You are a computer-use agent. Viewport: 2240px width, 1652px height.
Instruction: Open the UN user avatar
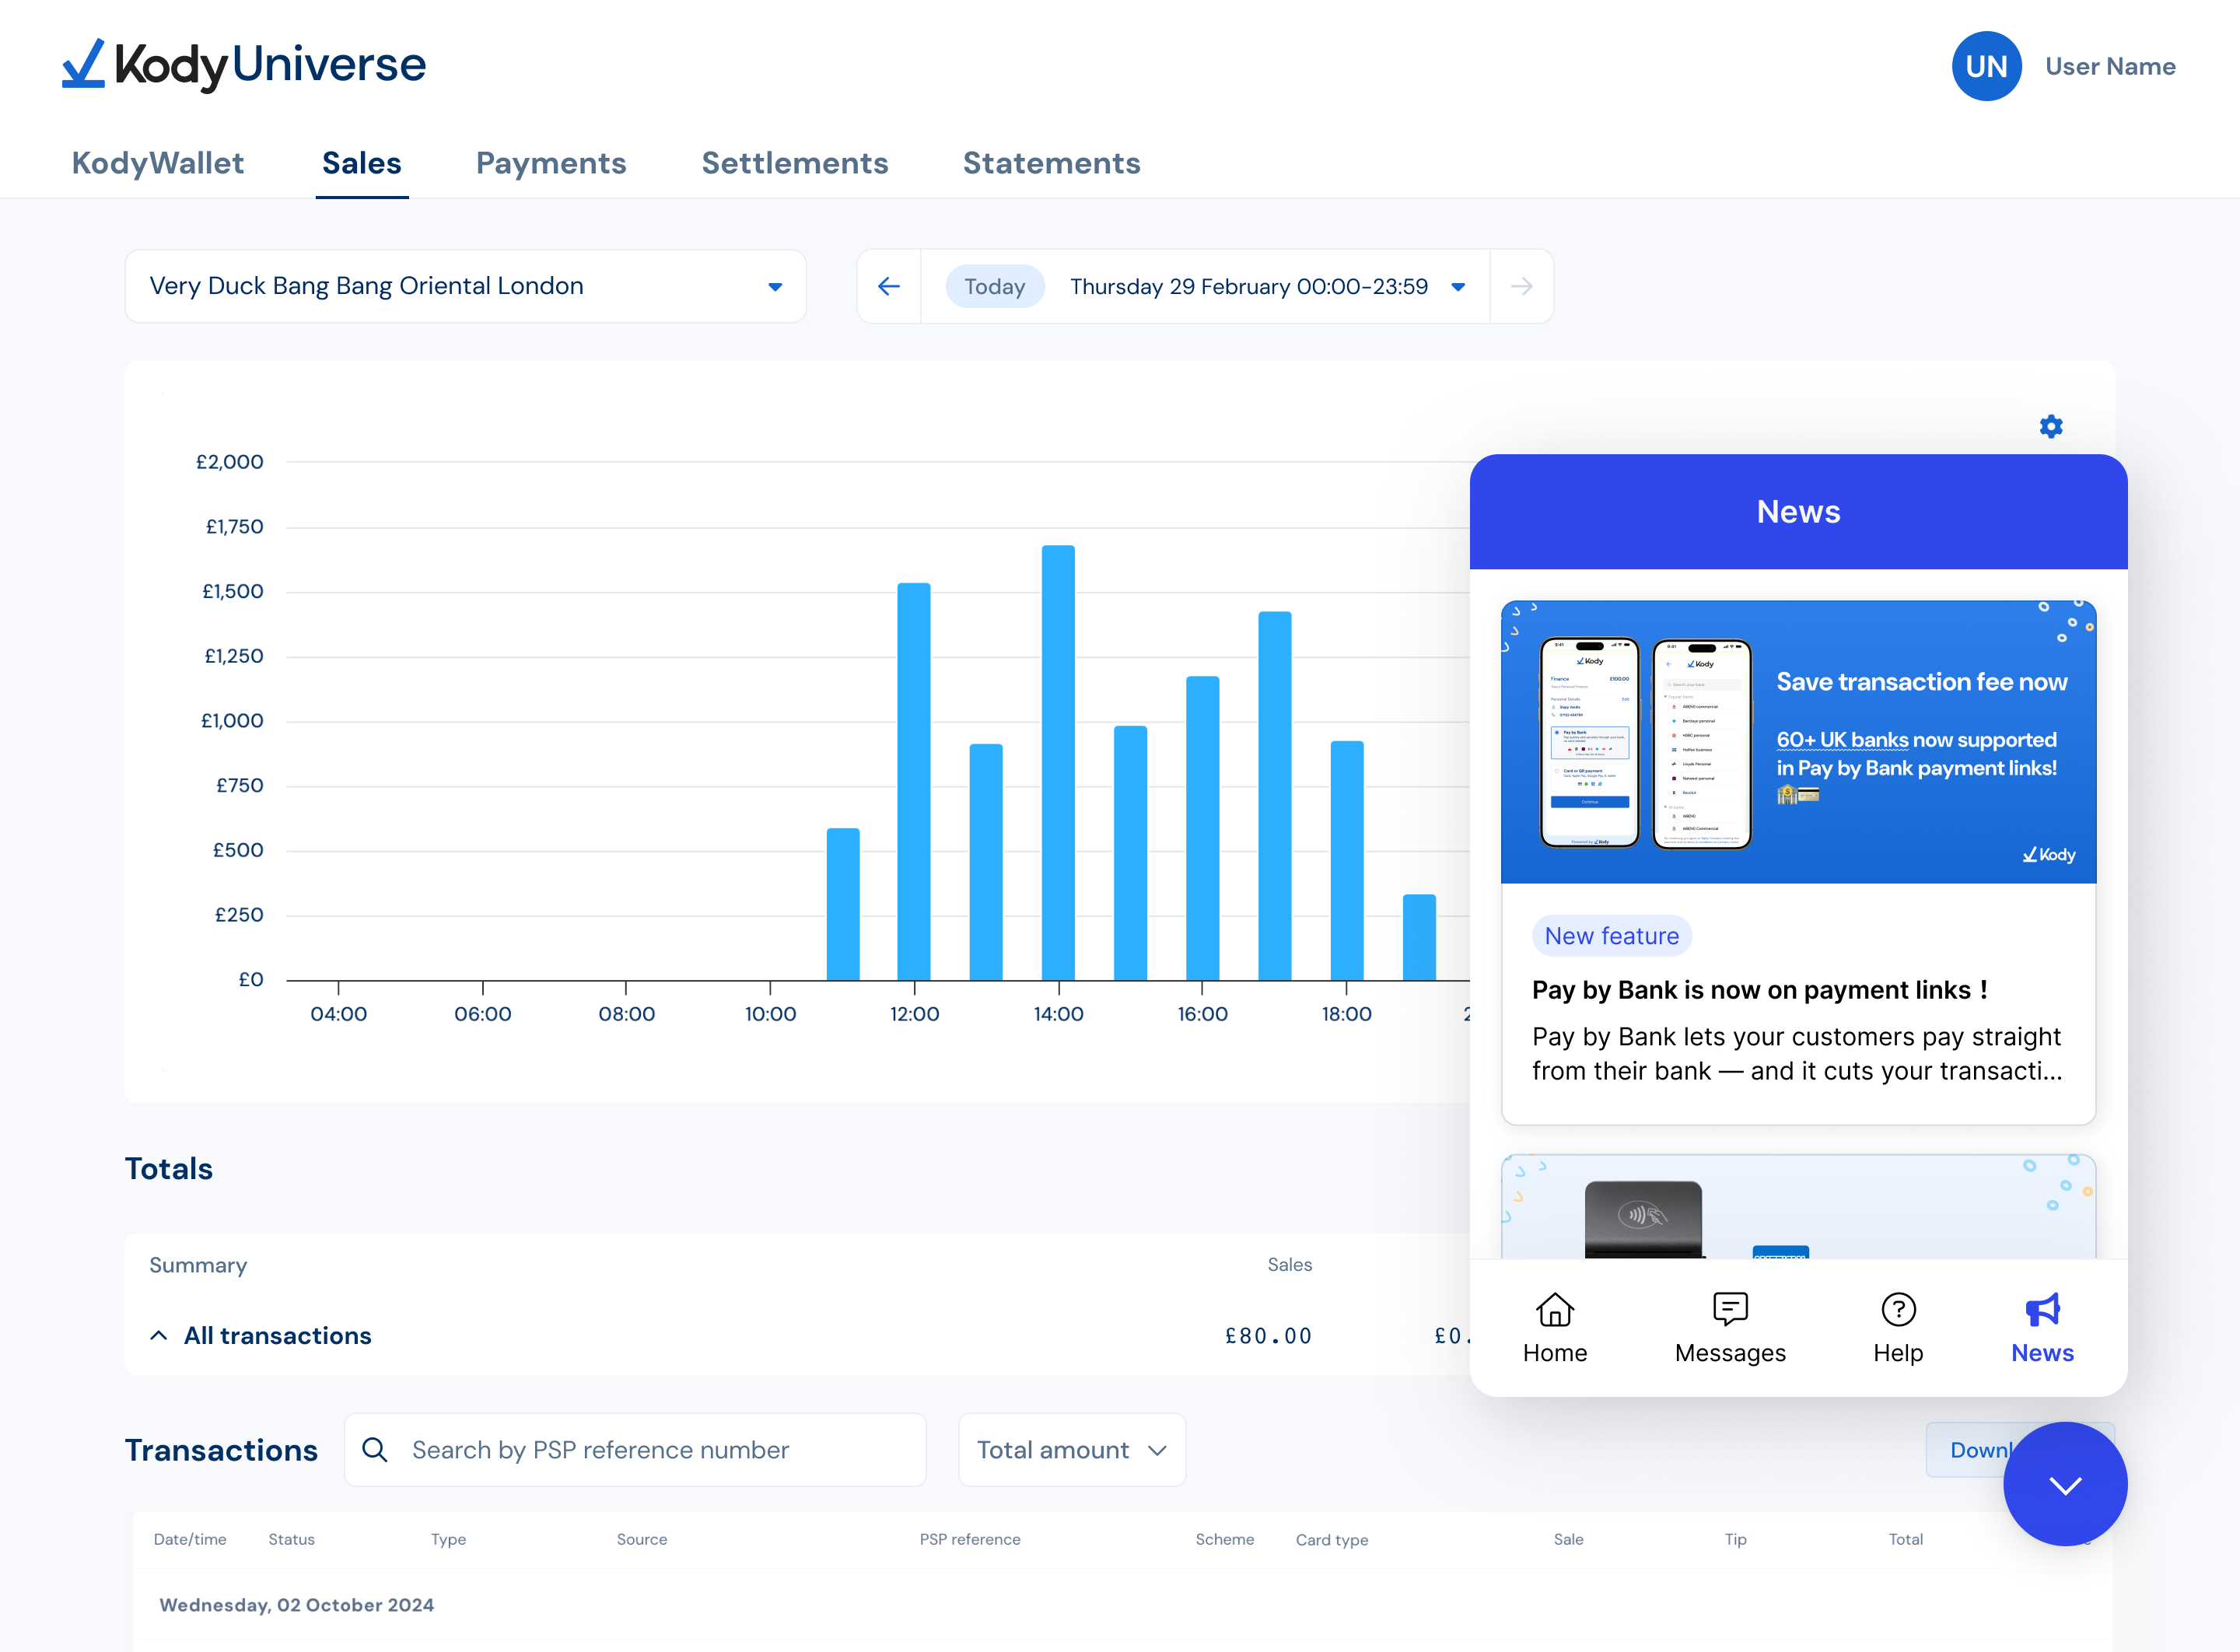1986,66
